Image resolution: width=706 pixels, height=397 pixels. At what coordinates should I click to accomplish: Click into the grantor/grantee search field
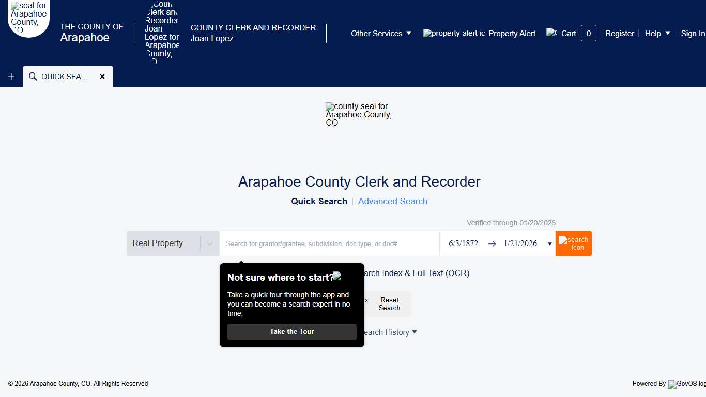(329, 243)
